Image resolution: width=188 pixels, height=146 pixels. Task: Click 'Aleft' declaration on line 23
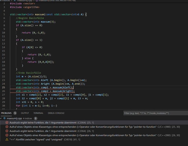point(45,80)
